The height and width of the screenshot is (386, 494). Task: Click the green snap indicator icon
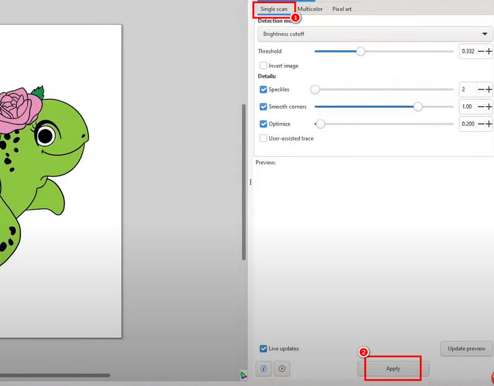pyautogui.click(x=243, y=374)
